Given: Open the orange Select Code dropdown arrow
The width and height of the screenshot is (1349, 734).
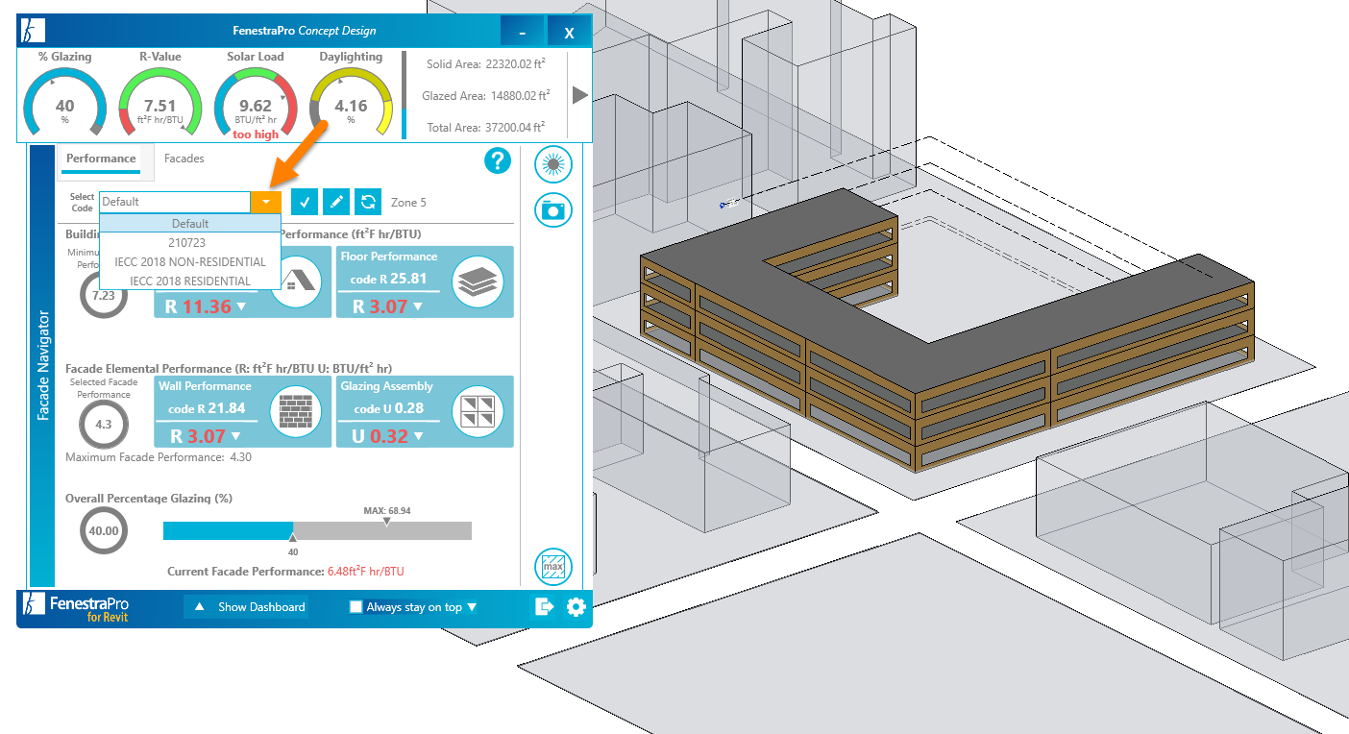Looking at the screenshot, I should (266, 202).
